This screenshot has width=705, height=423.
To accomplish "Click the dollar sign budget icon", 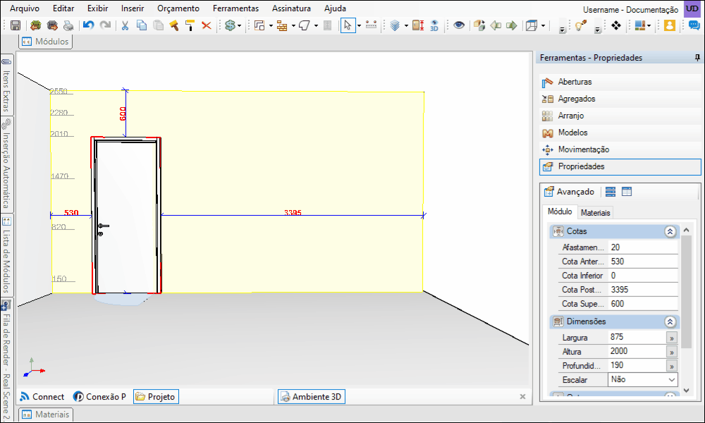I will [230, 25].
